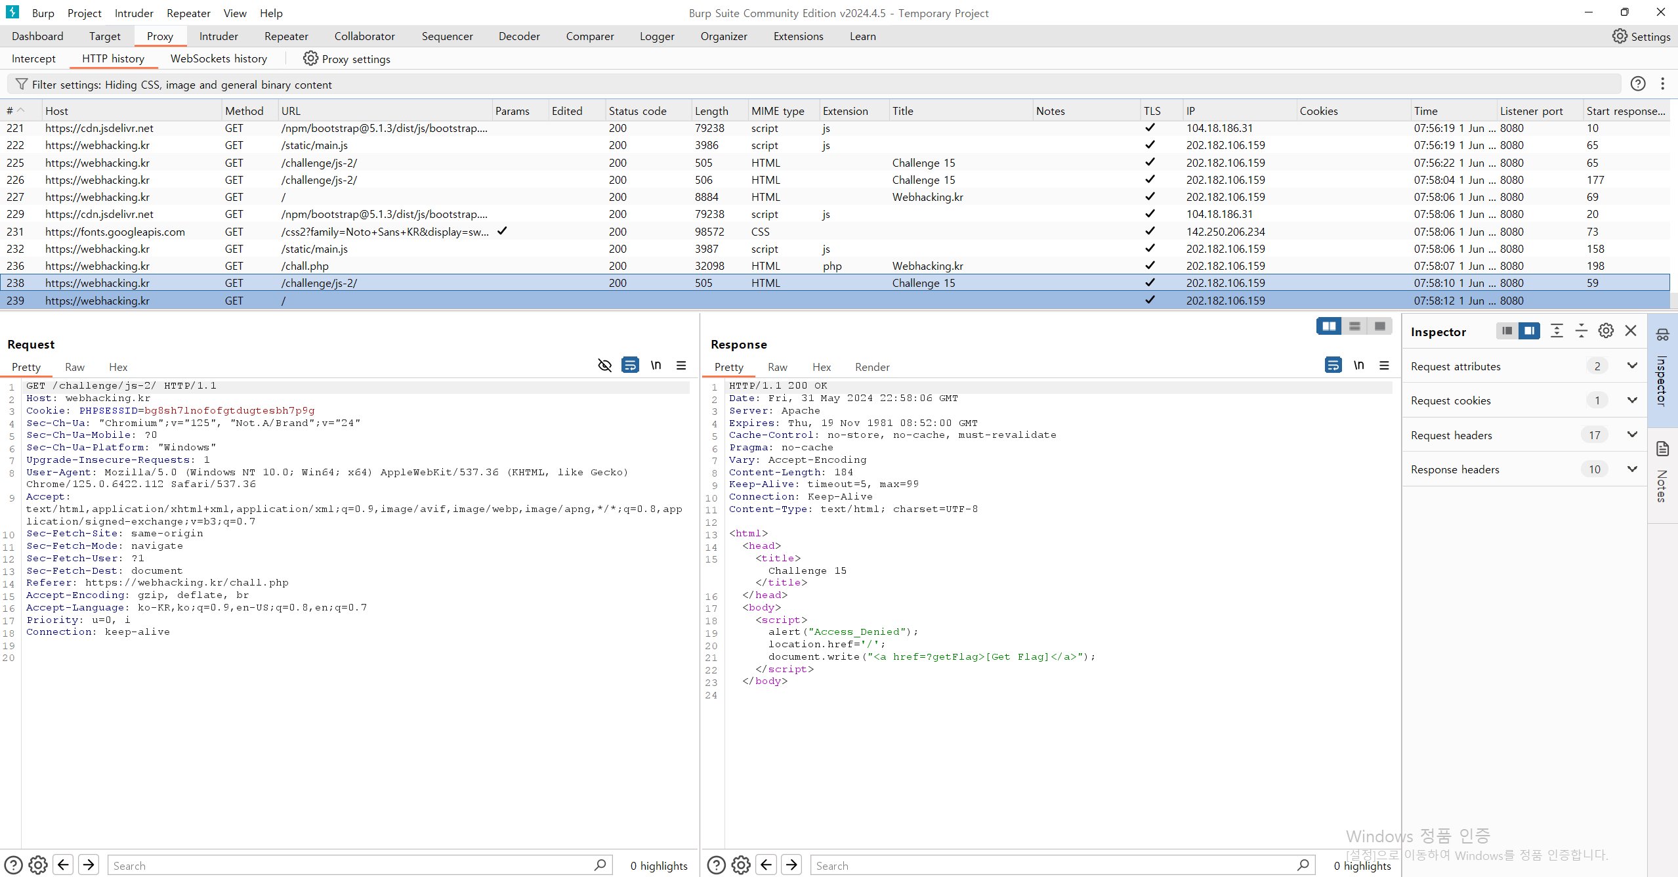Open the Extensions tab

tap(798, 36)
